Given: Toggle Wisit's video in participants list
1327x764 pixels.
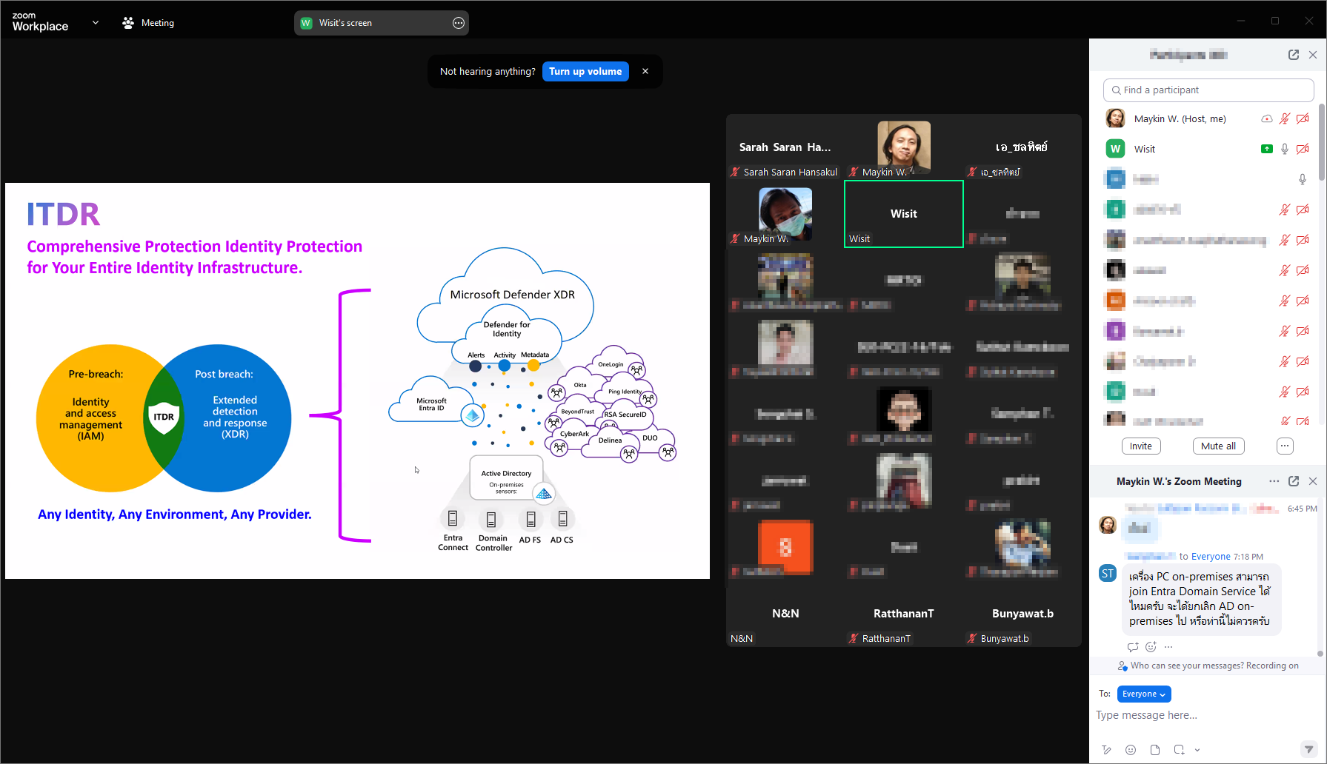Looking at the screenshot, I should (x=1303, y=149).
